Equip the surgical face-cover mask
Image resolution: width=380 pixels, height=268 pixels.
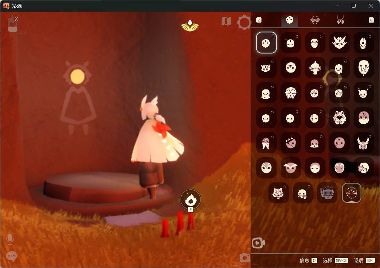tap(339, 68)
